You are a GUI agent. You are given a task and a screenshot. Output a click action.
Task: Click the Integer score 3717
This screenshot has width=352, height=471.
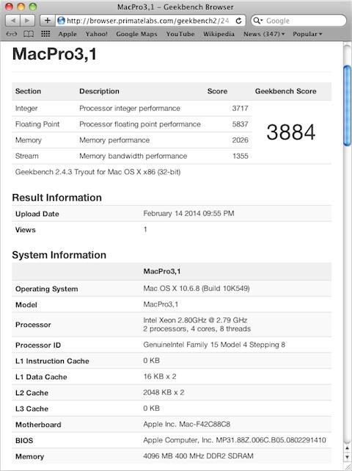(240, 109)
